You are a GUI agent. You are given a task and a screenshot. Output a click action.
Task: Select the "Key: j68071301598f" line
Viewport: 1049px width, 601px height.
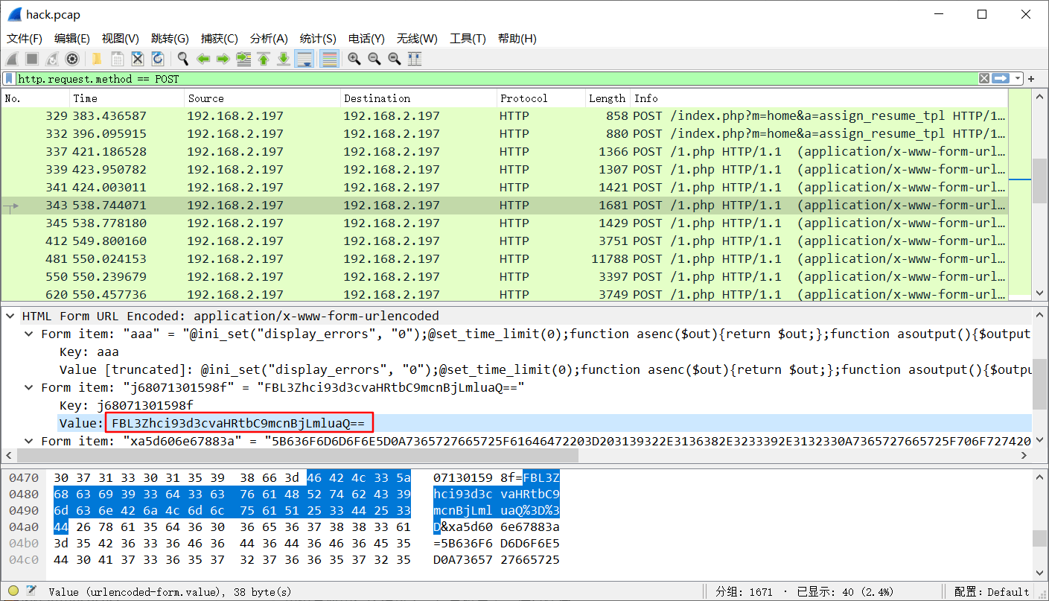pyautogui.click(x=126, y=405)
